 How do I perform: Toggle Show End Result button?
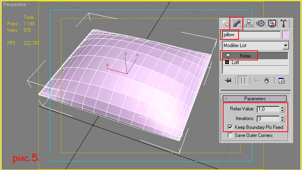coord(243,80)
